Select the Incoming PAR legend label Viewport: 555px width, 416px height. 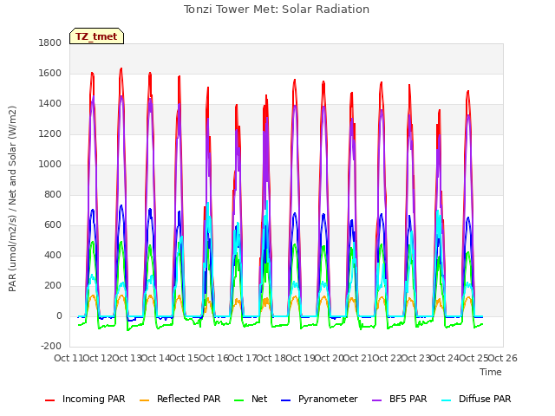(x=94, y=399)
